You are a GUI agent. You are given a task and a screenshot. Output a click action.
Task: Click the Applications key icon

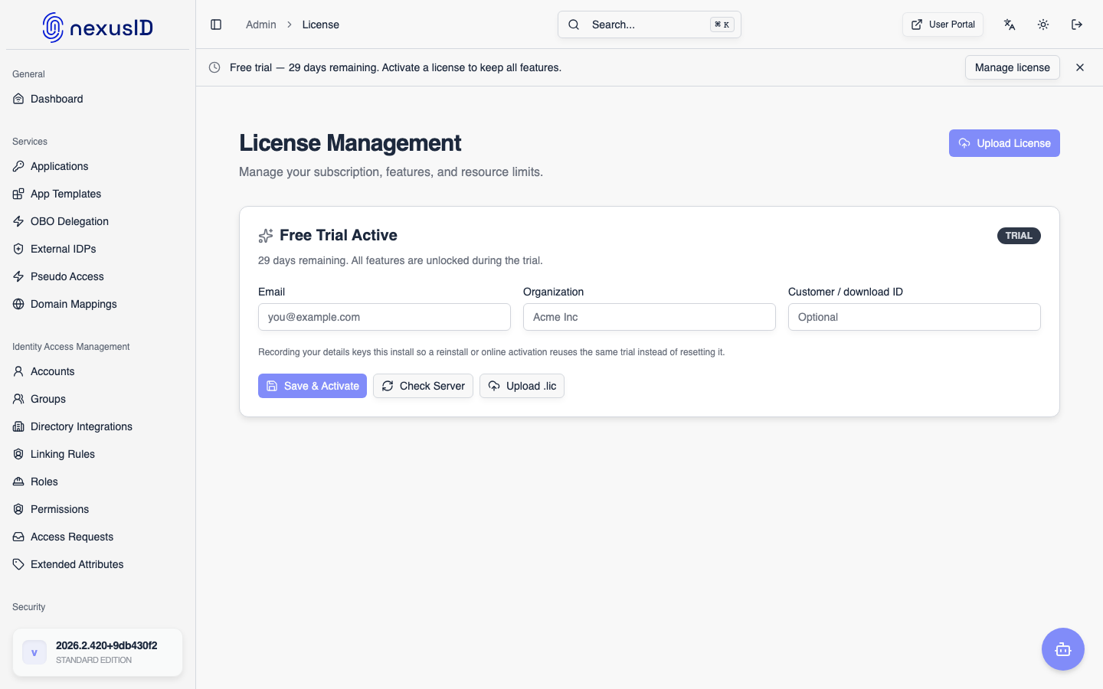click(18, 166)
